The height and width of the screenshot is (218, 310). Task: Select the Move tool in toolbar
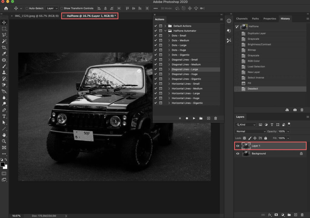coord(4,22)
